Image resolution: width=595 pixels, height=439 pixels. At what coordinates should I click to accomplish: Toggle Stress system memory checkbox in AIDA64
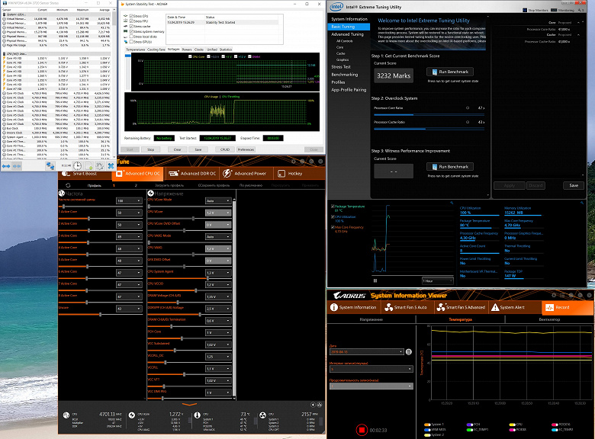click(131, 31)
